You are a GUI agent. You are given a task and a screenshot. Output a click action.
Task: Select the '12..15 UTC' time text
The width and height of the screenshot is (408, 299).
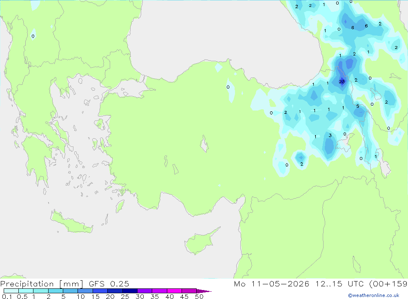pos(339,283)
